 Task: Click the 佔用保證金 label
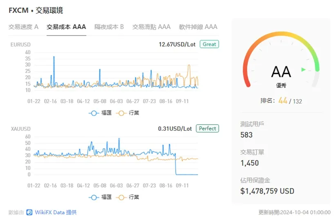[255, 180]
